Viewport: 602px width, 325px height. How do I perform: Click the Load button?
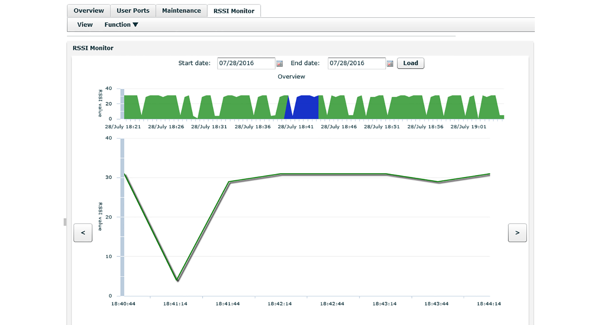coord(410,63)
